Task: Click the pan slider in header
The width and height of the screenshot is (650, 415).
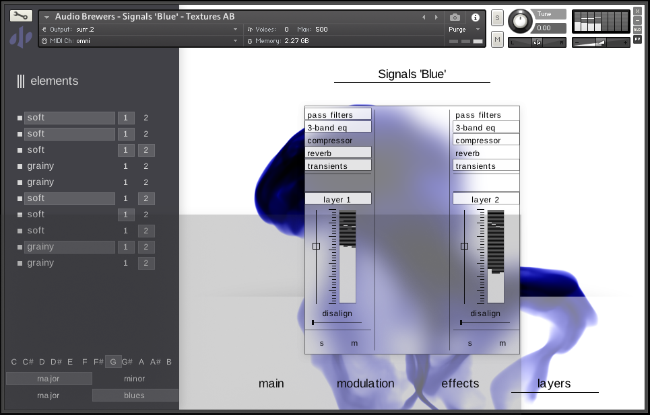Action: pyautogui.click(x=537, y=42)
